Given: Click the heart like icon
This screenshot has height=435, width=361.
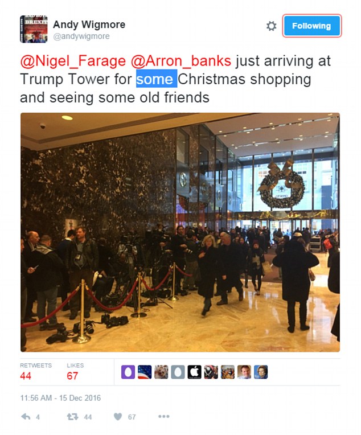Looking at the screenshot, I should point(118,416).
